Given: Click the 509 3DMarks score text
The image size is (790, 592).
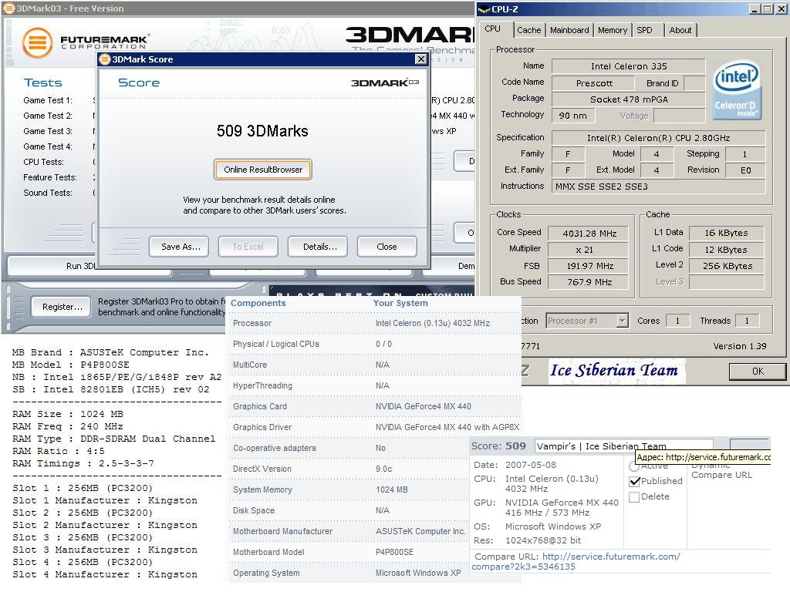Looking at the screenshot, I should coord(262,131).
